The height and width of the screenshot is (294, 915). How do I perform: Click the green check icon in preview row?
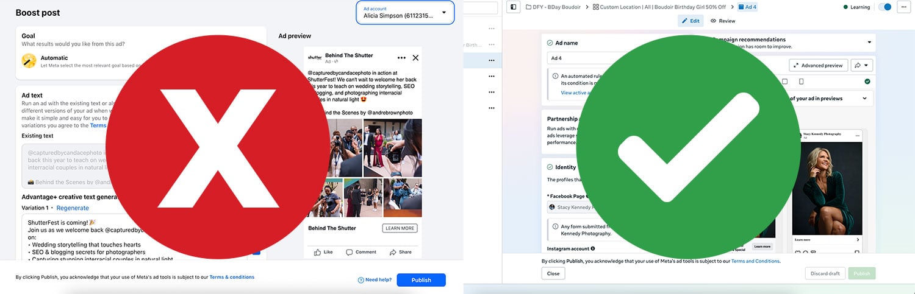(x=867, y=81)
